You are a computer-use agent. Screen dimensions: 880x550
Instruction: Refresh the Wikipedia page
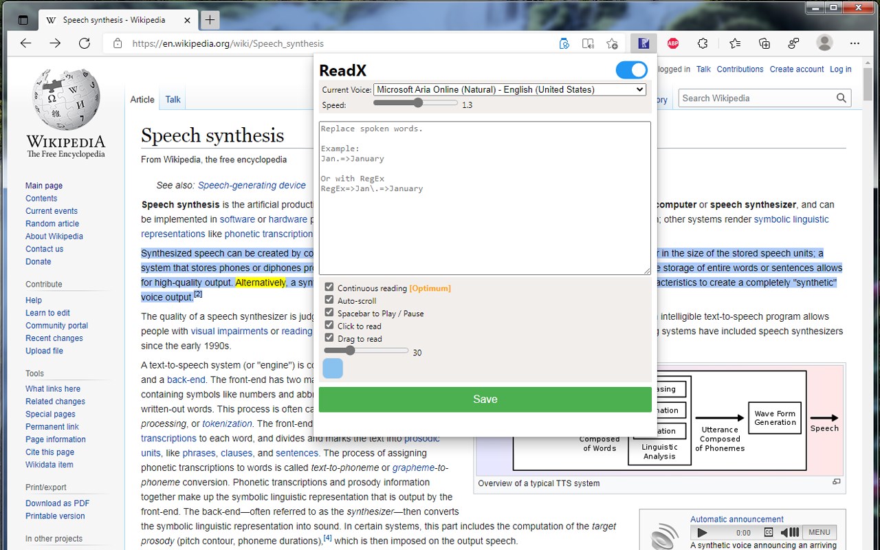tap(85, 43)
